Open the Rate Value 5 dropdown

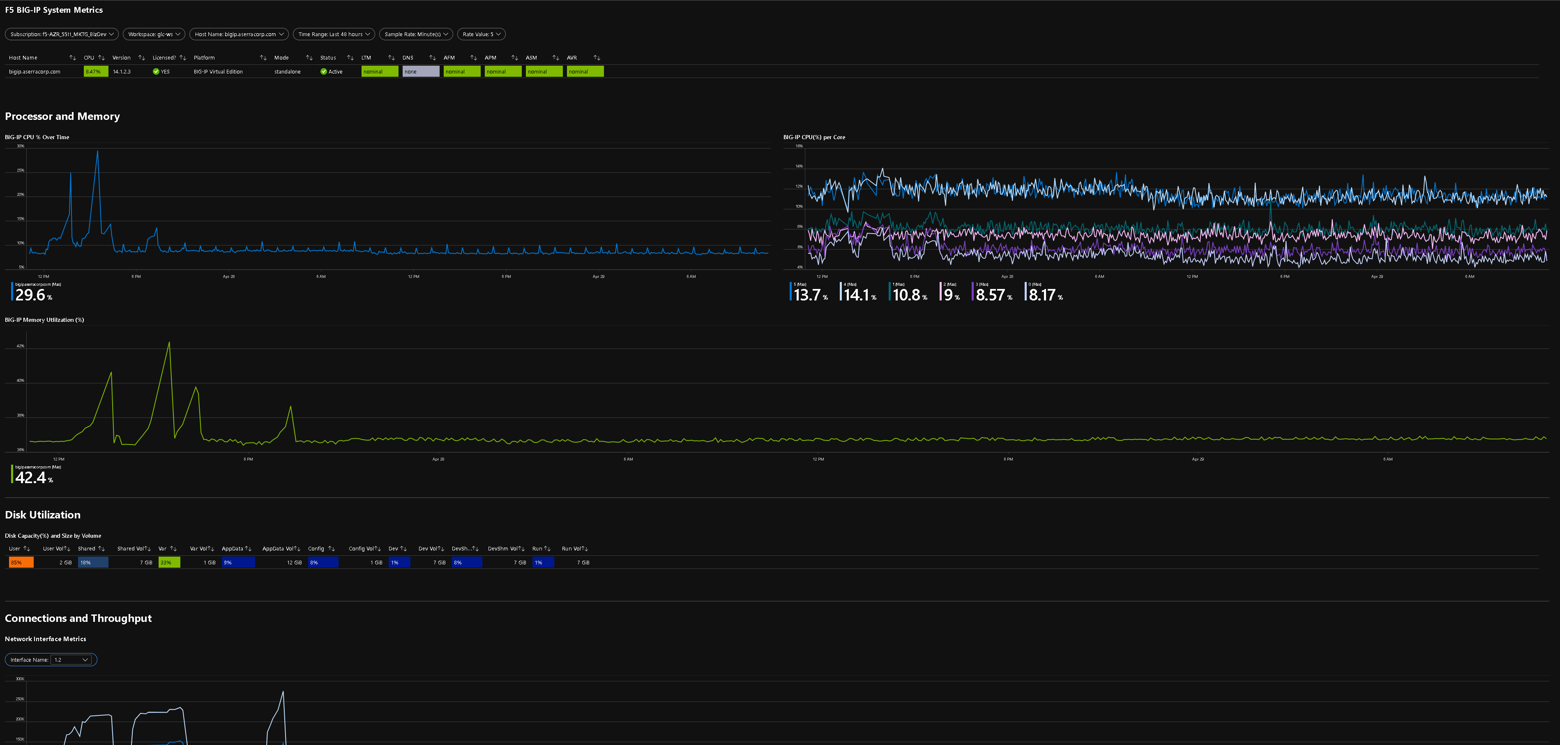482,34
